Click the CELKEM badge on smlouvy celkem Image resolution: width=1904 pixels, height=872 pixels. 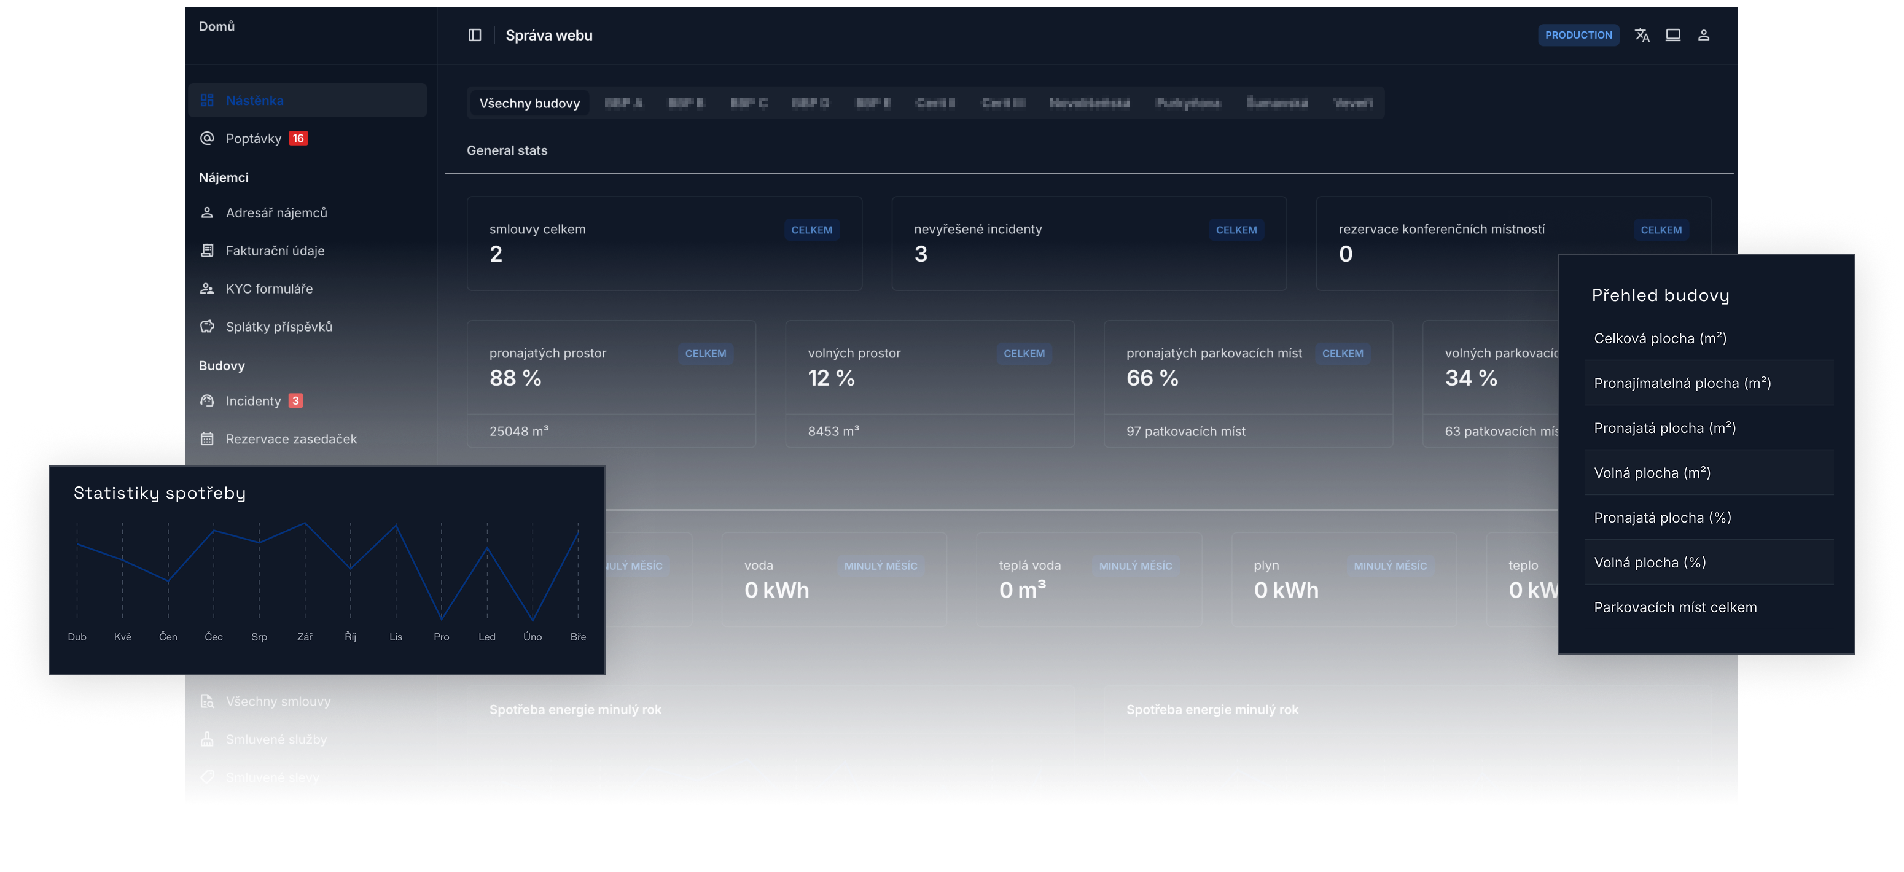[x=811, y=230]
